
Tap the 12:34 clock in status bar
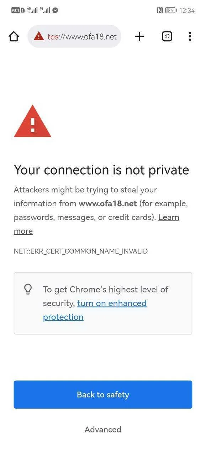tap(187, 11)
